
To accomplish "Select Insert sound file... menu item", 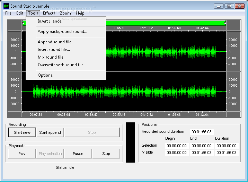I will tap(54, 50).
